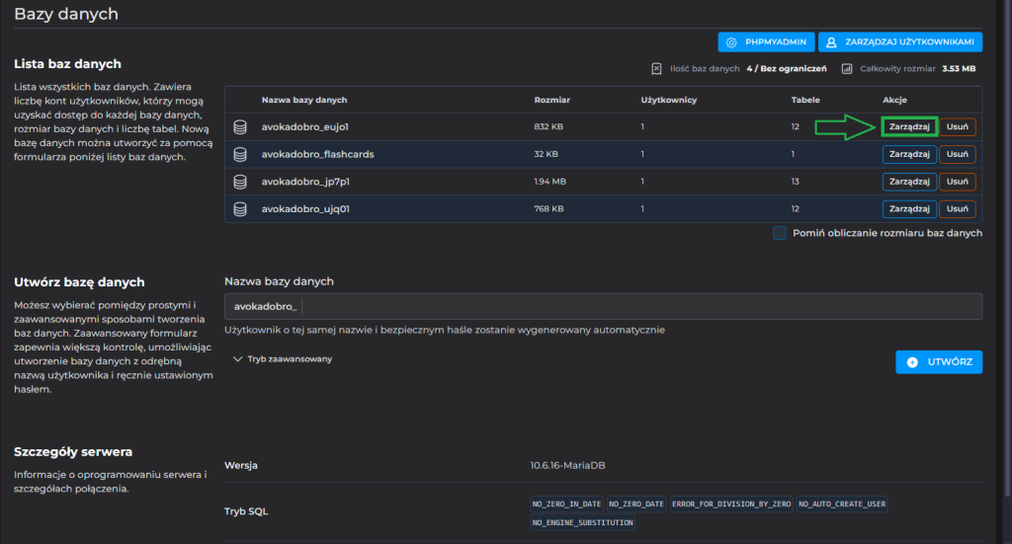The width and height of the screenshot is (1012, 544).
Task: Click database icon beside avokadobro_jp7p1
Action: pyautogui.click(x=239, y=182)
